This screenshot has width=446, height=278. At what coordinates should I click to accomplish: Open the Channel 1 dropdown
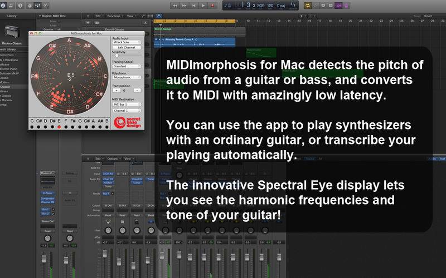127,111
